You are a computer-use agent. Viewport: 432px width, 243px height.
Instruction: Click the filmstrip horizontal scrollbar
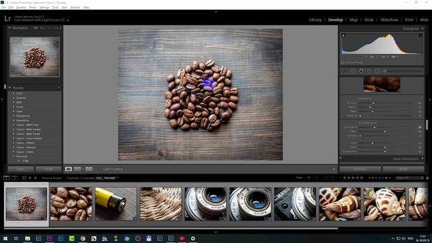(171, 228)
